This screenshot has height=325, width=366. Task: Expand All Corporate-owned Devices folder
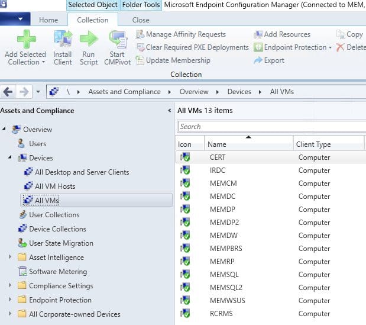click(10, 314)
